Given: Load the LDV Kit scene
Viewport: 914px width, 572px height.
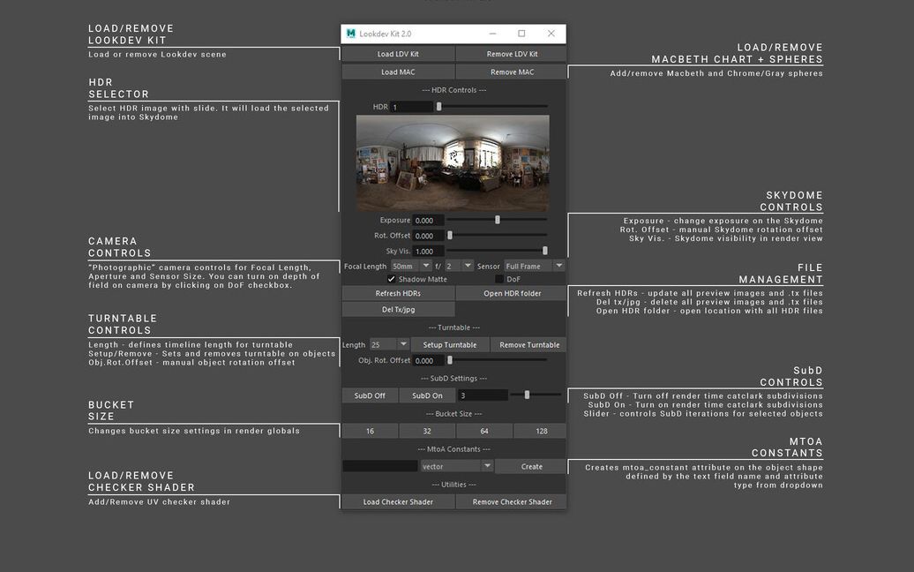Looking at the screenshot, I should point(397,53).
